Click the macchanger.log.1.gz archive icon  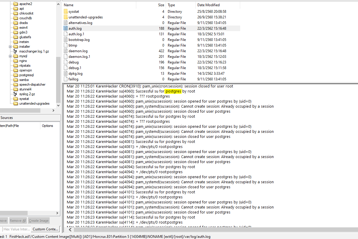click(16, 51)
